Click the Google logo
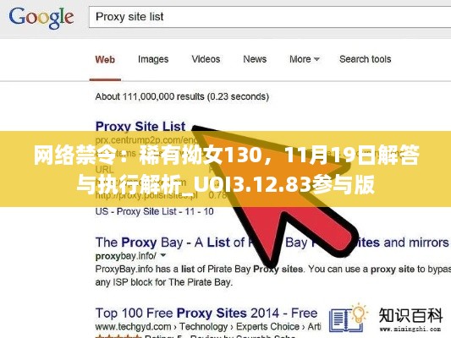Viewport: 451px width, 338px height. pyautogui.click(x=41, y=18)
